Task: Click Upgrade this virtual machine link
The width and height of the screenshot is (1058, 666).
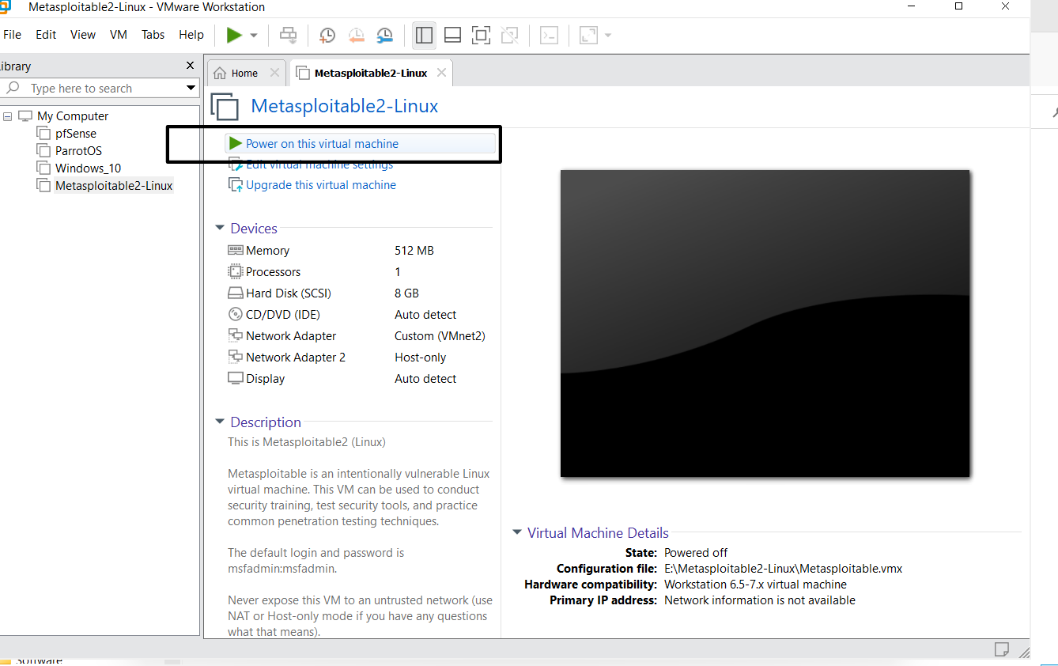Action: 320,185
